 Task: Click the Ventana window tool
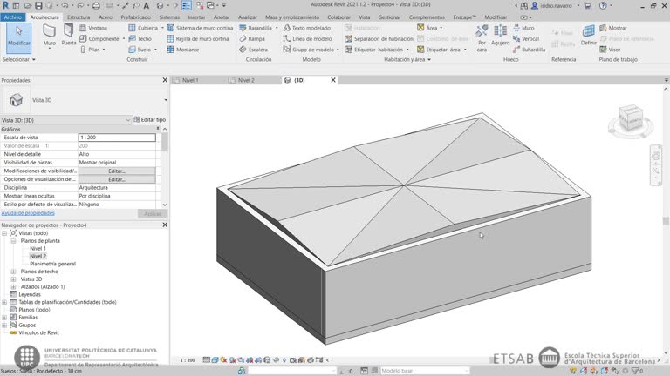click(97, 28)
